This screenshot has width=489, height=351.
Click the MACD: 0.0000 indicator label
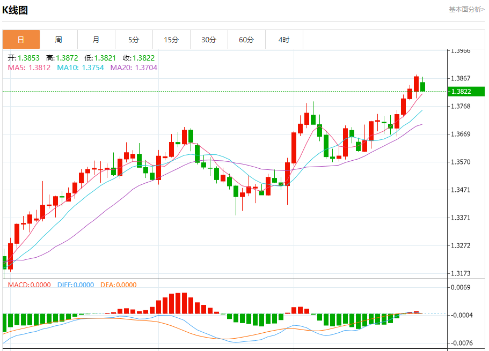click(x=30, y=285)
